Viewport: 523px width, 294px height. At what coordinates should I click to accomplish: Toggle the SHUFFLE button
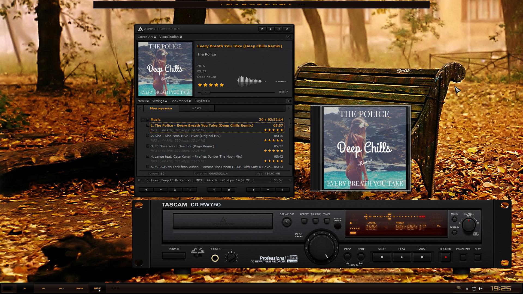point(315,221)
